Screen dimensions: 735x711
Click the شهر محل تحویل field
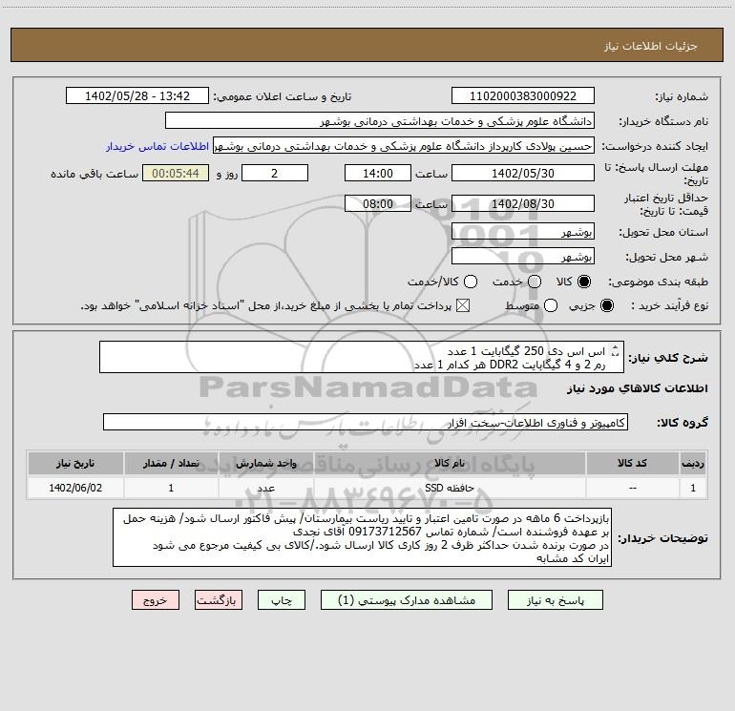523,256
